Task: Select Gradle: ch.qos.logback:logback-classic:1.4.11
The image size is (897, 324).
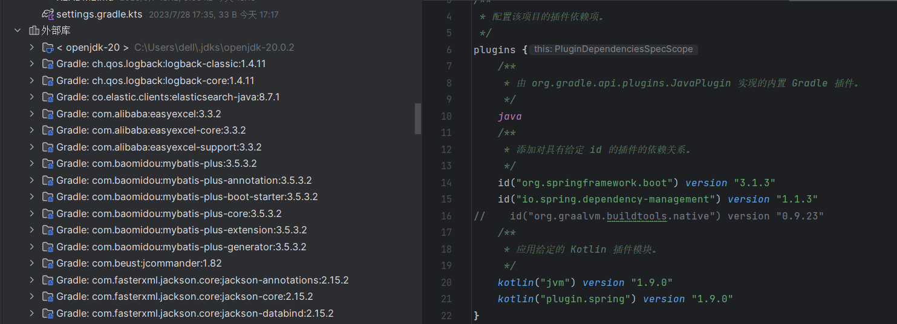Action: pos(161,63)
